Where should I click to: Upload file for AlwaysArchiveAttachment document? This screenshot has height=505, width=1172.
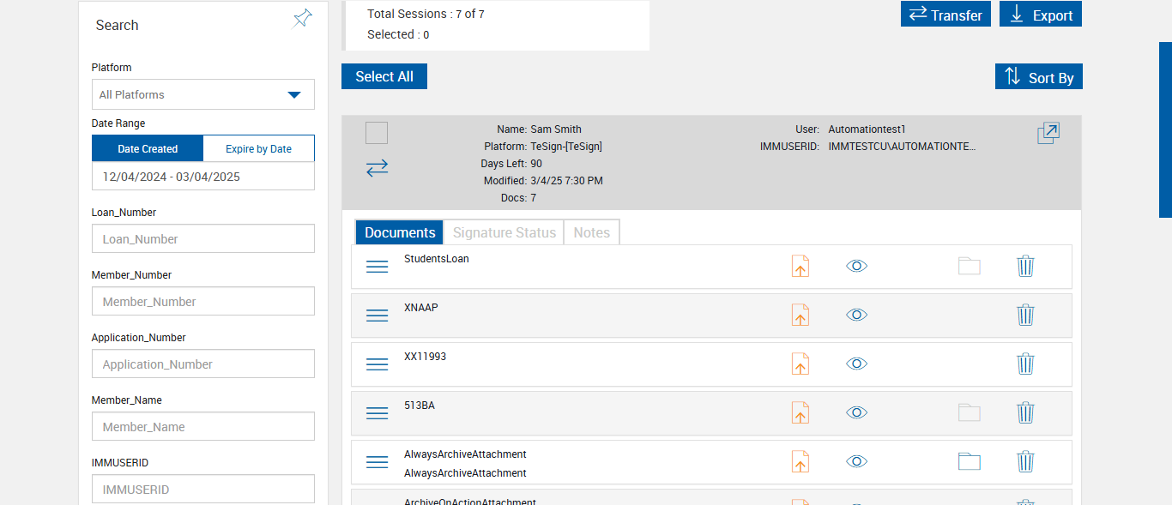800,462
